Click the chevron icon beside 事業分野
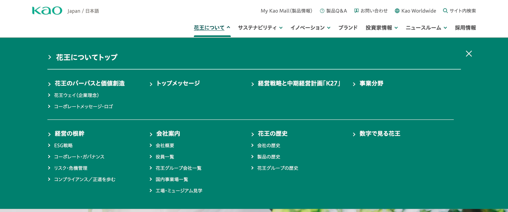Image resolution: width=508 pixels, height=212 pixels. point(354,84)
